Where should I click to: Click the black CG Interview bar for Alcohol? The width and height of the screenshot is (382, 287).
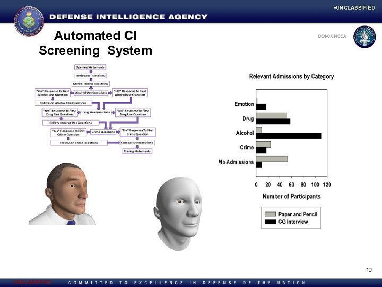click(x=289, y=136)
